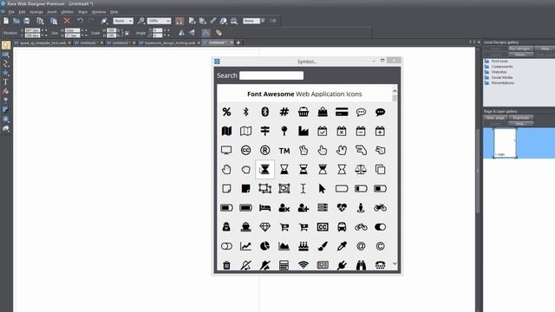Viewport: 555px width, 312px height.
Task: Choose the bus symbol
Action: 342,227
